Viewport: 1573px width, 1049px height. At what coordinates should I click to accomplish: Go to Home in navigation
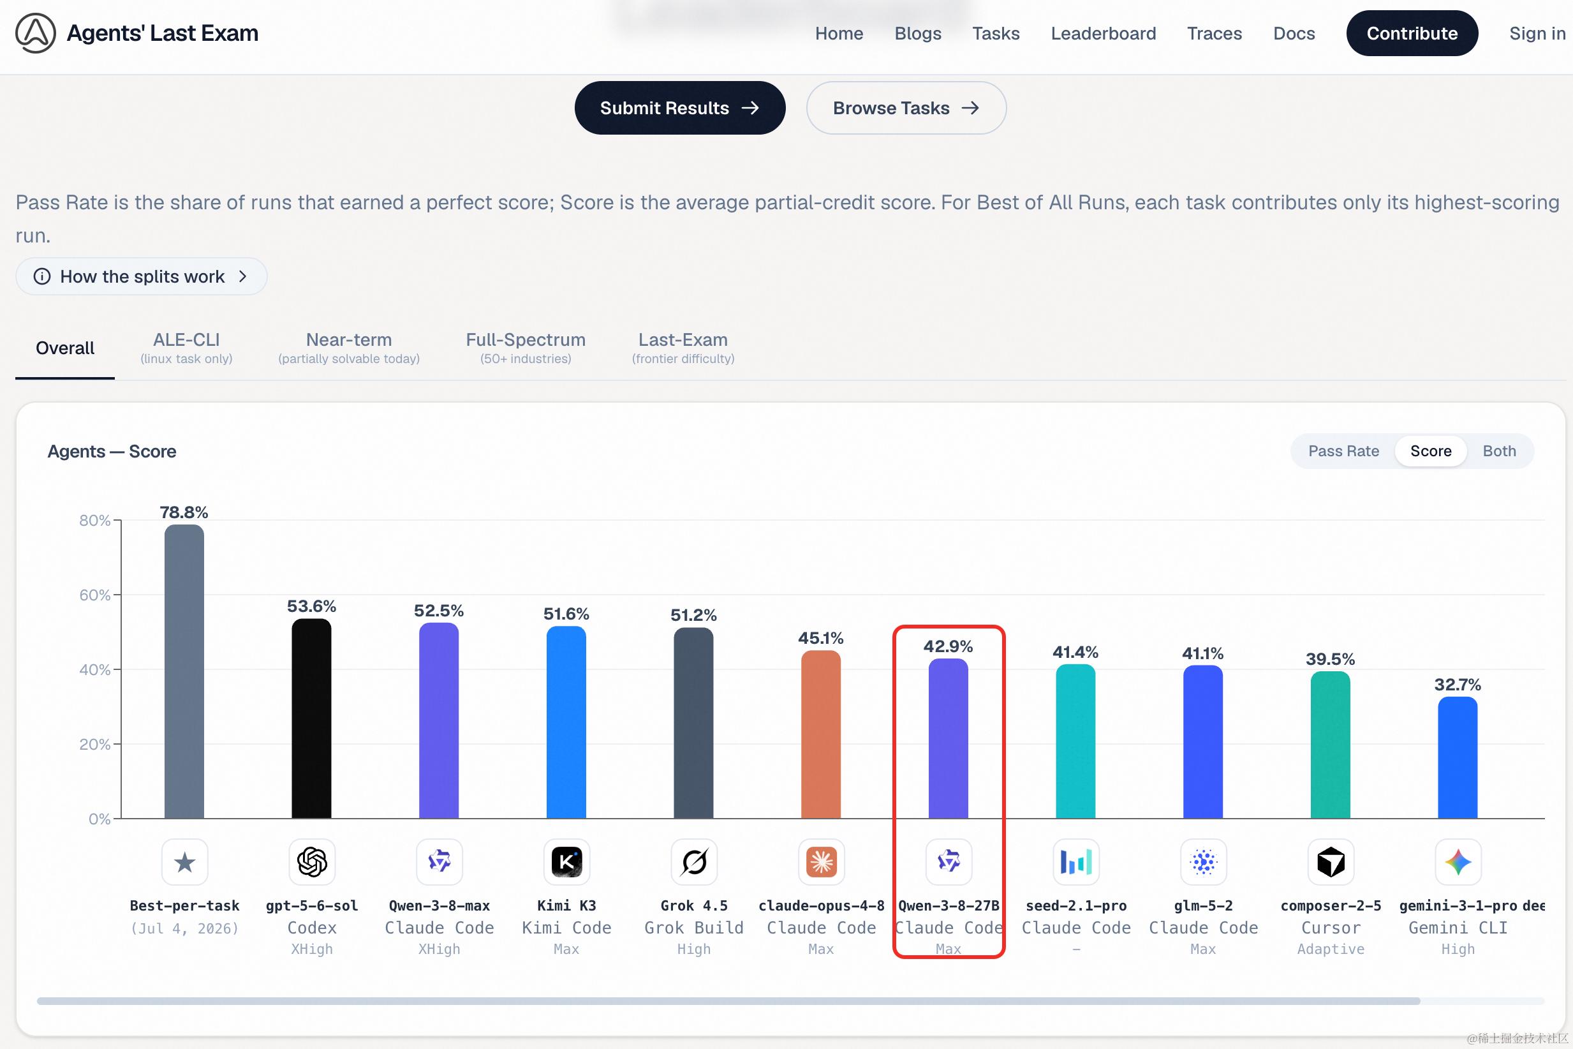tap(839, 33)
